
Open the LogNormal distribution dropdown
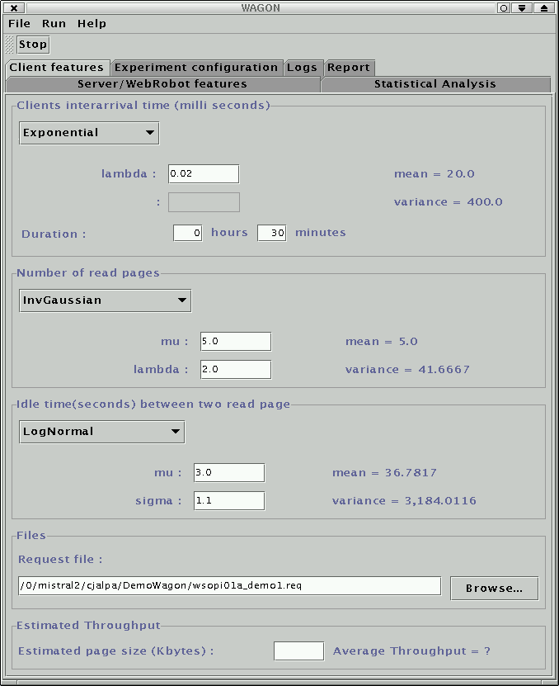101,432
